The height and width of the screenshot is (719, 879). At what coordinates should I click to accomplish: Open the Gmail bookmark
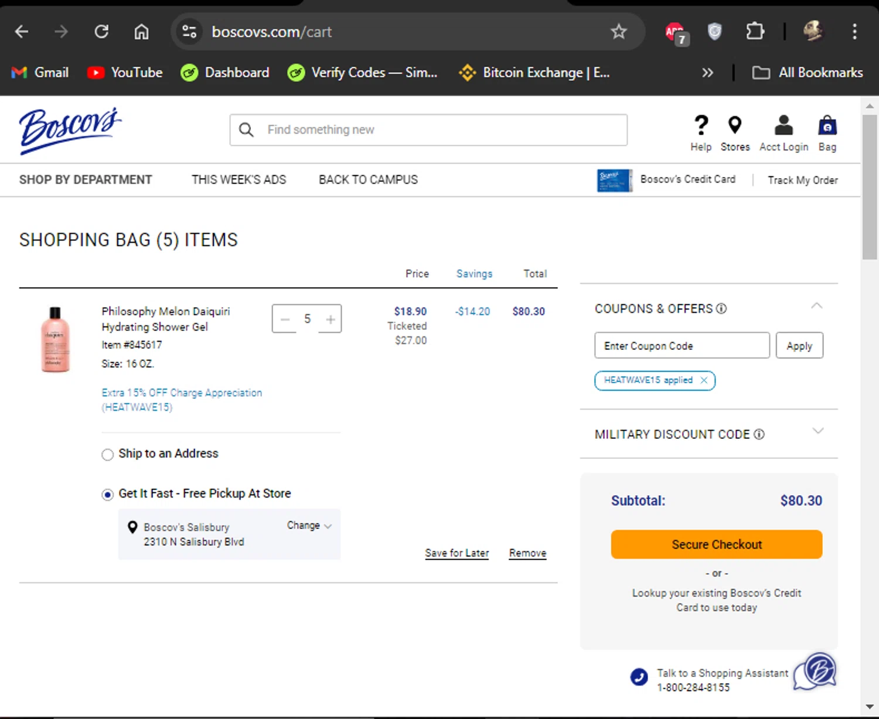pyautogui.click(x=40, y=73)
